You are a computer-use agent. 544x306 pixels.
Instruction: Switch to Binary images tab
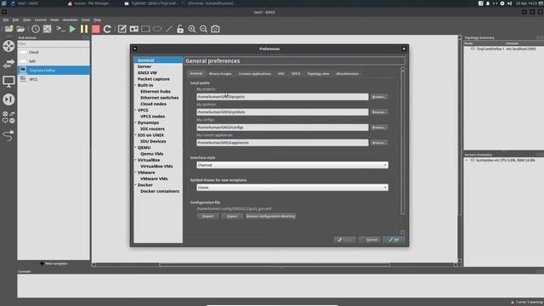coord(220,74)
